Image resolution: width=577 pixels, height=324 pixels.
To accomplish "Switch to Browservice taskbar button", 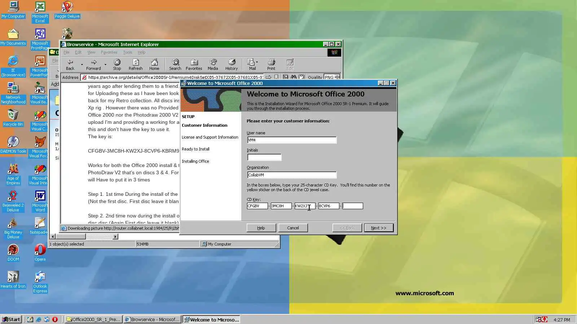I will 152,319.
